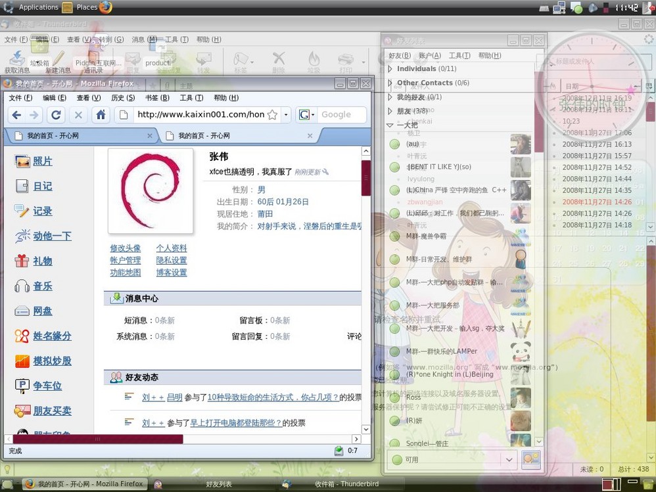Click the 朋友买卖 icon
Screen dimensions: 656x492
click(x=22, y=411)
